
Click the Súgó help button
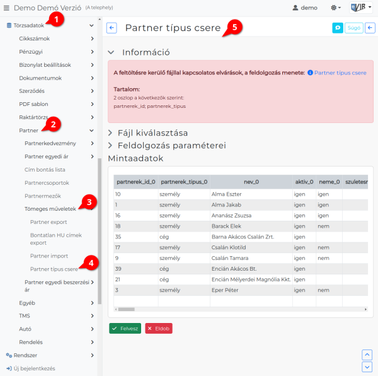[x=353, y=28]
